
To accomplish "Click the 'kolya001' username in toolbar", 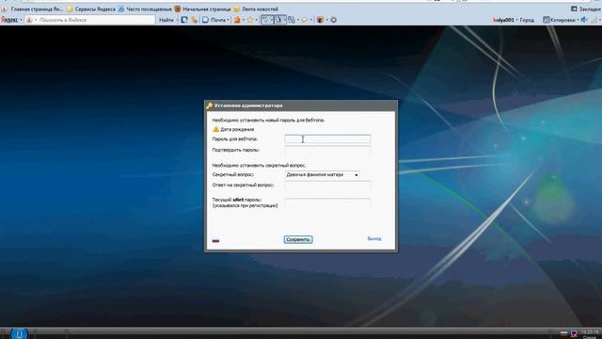I will click(x=503, y=20).
